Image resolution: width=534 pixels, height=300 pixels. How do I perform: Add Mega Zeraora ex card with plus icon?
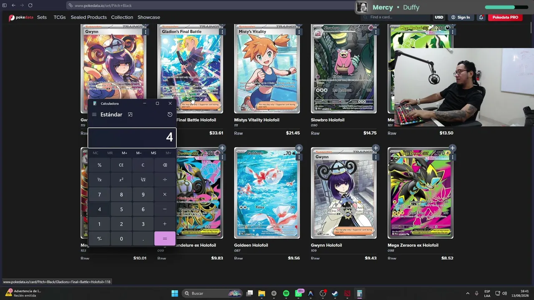click(x=453, y=148)
